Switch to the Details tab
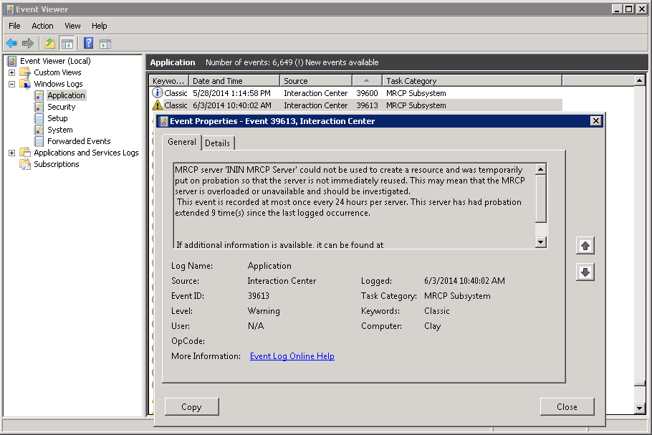Image resolution: width=652 pixels, height=435 pixels. pos(217,143)
